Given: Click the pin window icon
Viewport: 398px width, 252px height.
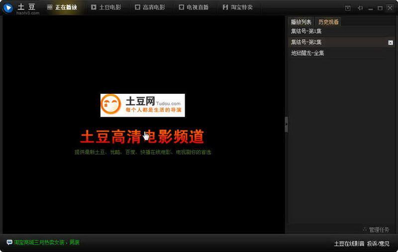Looking at the screenshot, I should pyautogui.click(x=360, y=8).
